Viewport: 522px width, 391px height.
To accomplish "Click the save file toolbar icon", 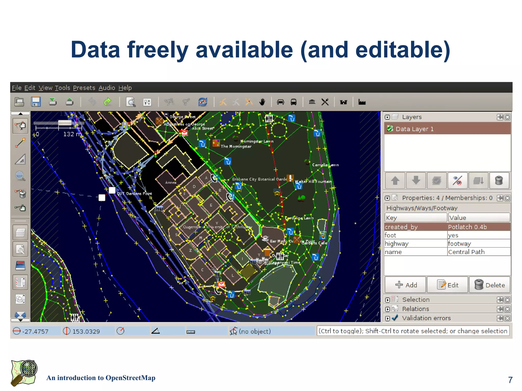I will point(36,102).
